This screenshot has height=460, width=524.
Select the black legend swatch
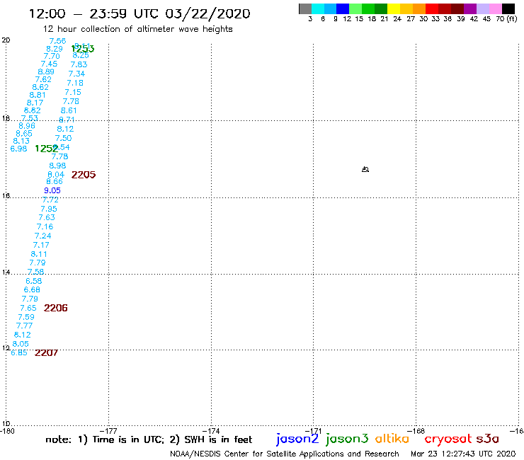click(508, 9)
